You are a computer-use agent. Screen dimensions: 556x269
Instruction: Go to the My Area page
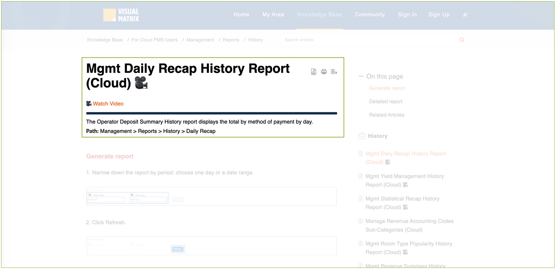pyautogui.click(x=273, y=15)
